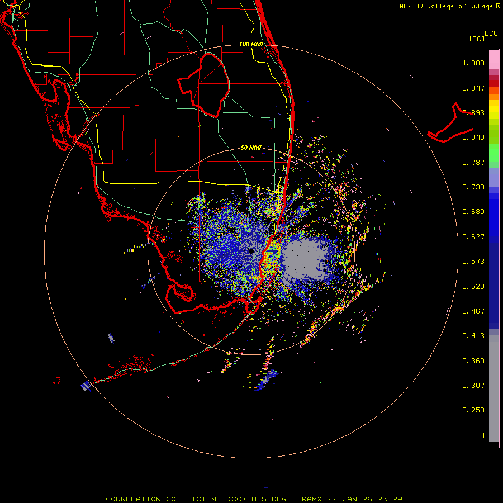Click the KAMX station identifier in caption
This screenshot has height=503, width=503.
(x=313, y=499)
